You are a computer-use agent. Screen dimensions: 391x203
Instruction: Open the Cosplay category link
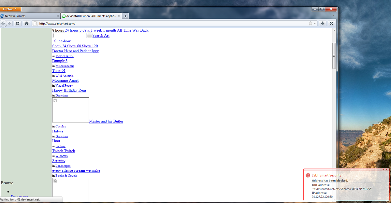[x=61, y=126]
